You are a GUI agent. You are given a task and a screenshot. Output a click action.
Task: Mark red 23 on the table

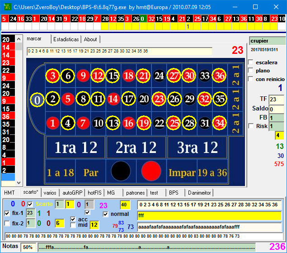click(159, 99)
